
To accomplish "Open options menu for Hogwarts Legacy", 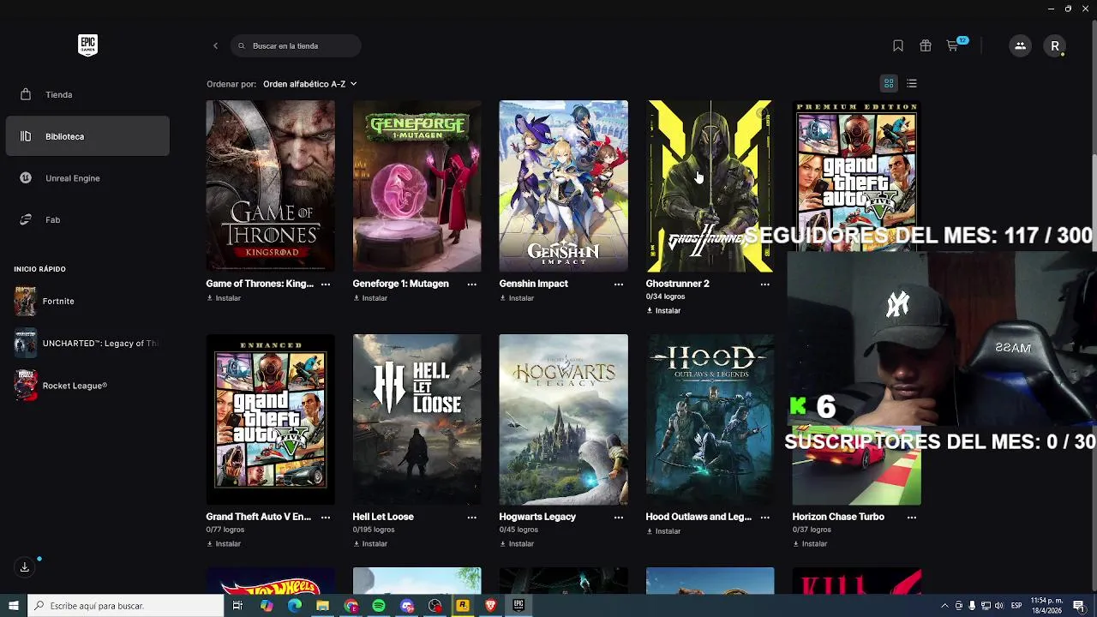I will (x=619, y=517).
